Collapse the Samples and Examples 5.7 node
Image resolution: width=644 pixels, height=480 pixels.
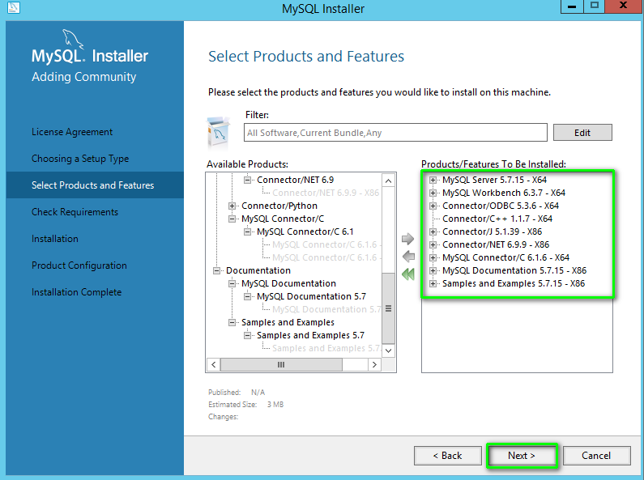pos(247,336)
